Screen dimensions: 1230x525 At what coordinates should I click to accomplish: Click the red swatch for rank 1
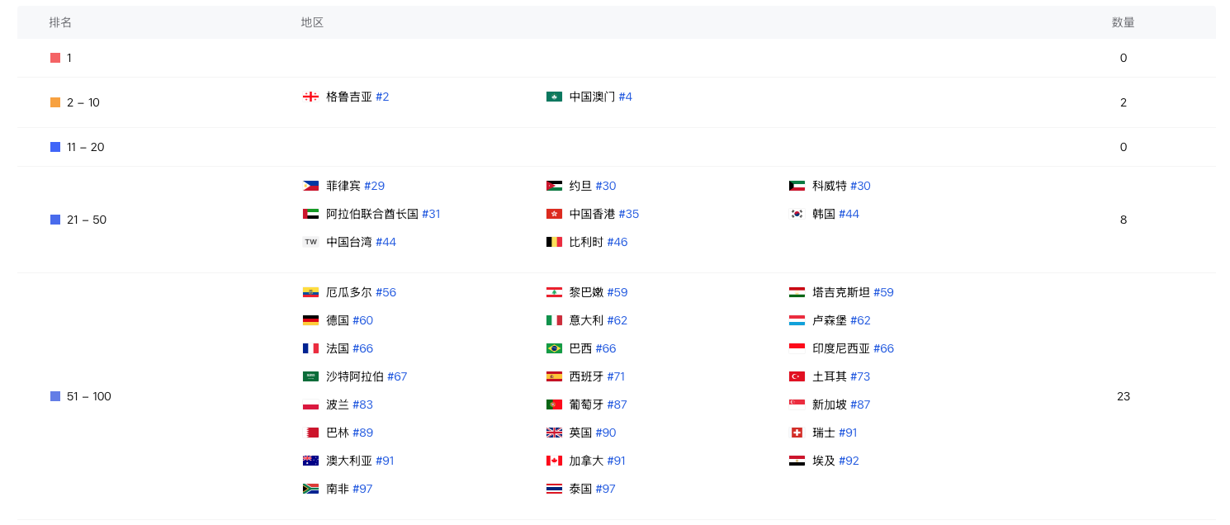55,58
